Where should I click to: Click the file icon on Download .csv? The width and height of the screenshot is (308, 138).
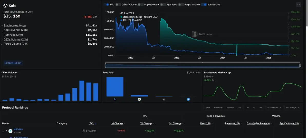click(6, 63)
